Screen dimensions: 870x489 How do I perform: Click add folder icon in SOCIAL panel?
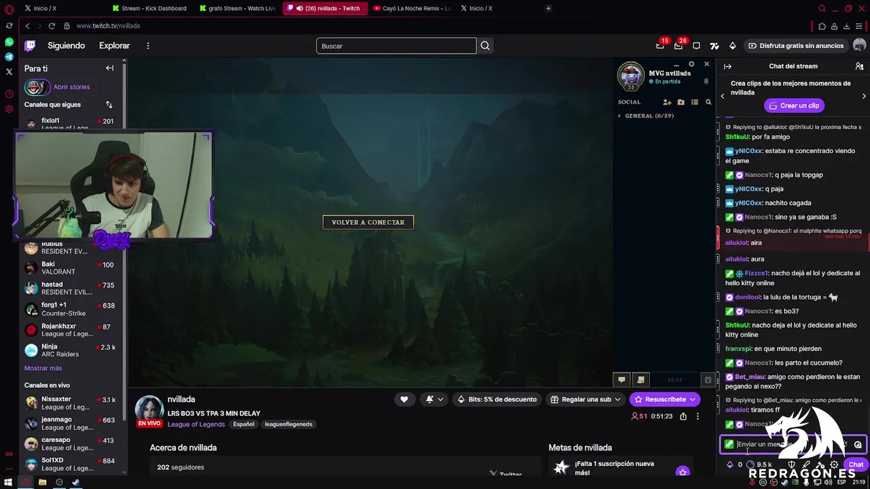pos(680,102)
